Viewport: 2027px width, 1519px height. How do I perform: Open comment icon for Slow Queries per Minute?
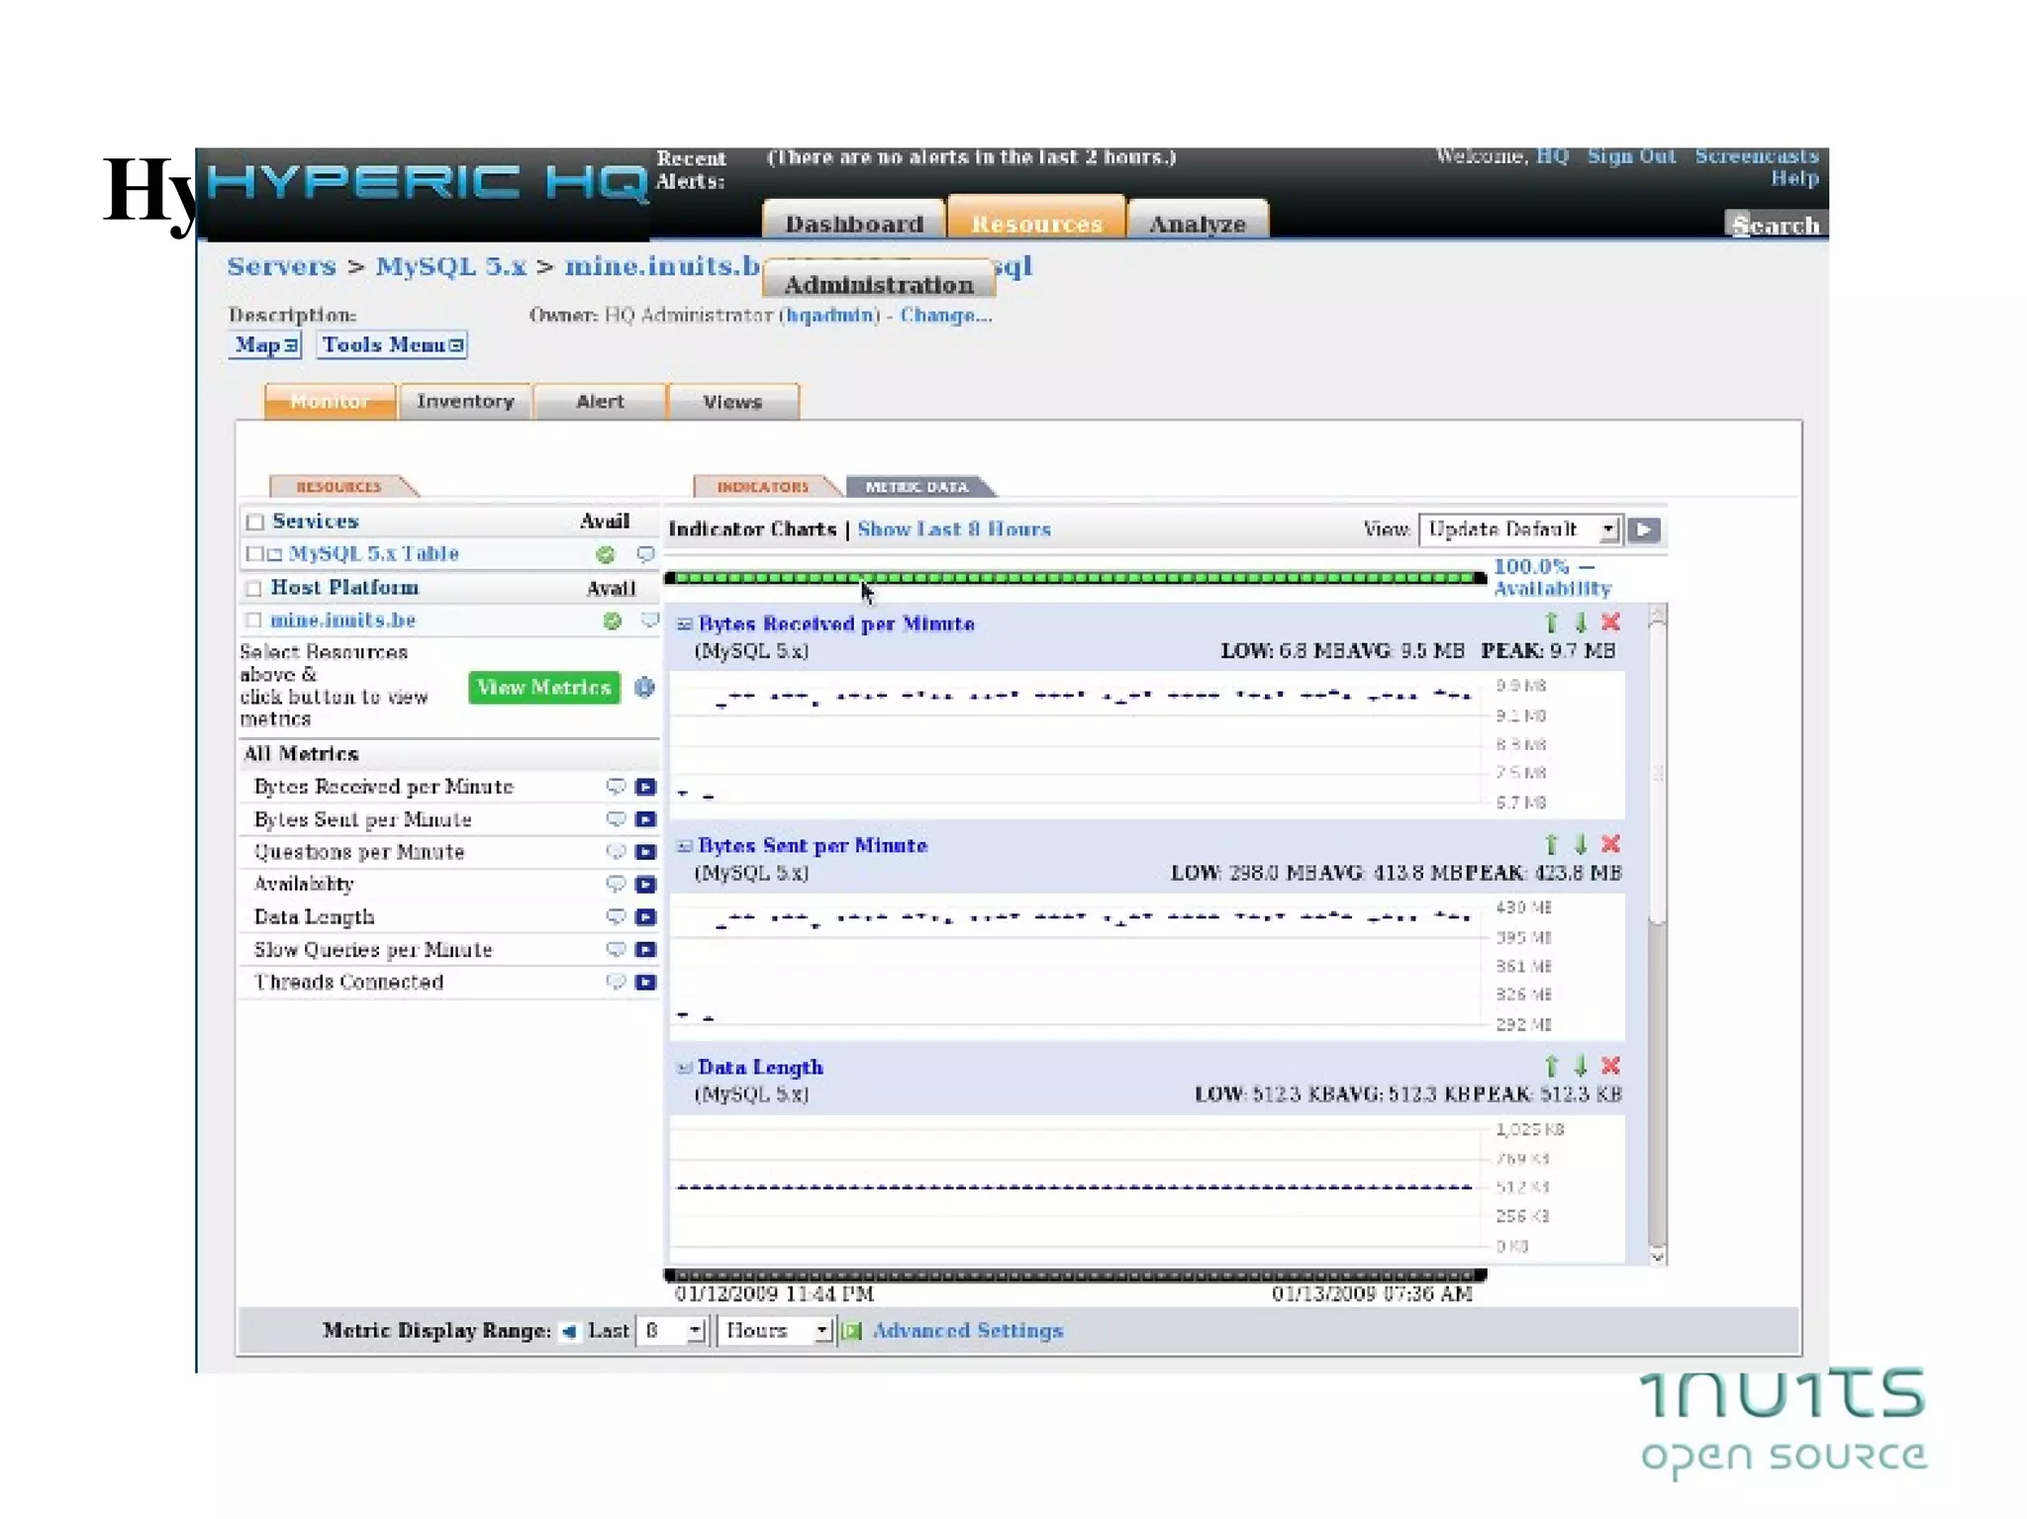click(616, 949)
